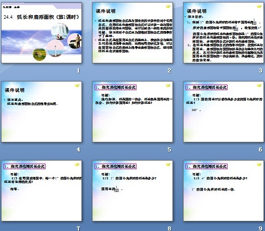Select slide 3 thumbnail with fractions
Viewport: 265px width, 231px height.
pos(224,32)
